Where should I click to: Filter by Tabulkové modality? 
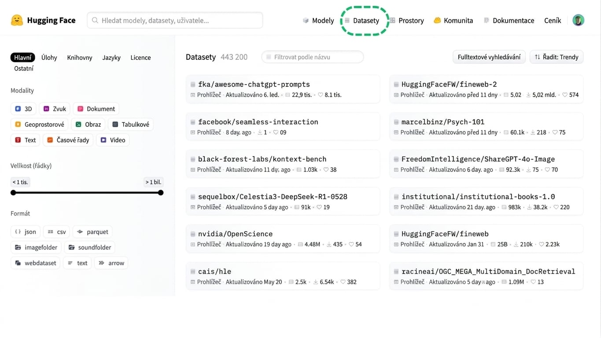131,125
